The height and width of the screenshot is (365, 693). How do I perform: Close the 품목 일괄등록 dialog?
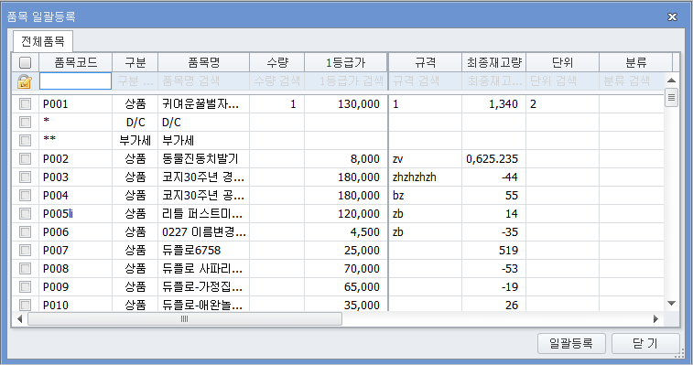pyautogui.click(x=672, y=16)
